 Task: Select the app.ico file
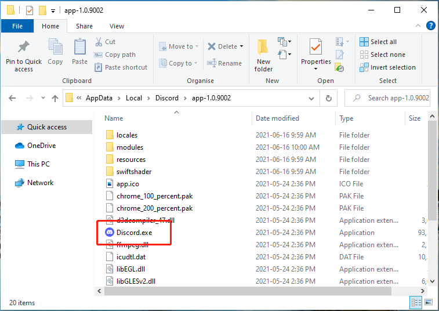[128, 184]
